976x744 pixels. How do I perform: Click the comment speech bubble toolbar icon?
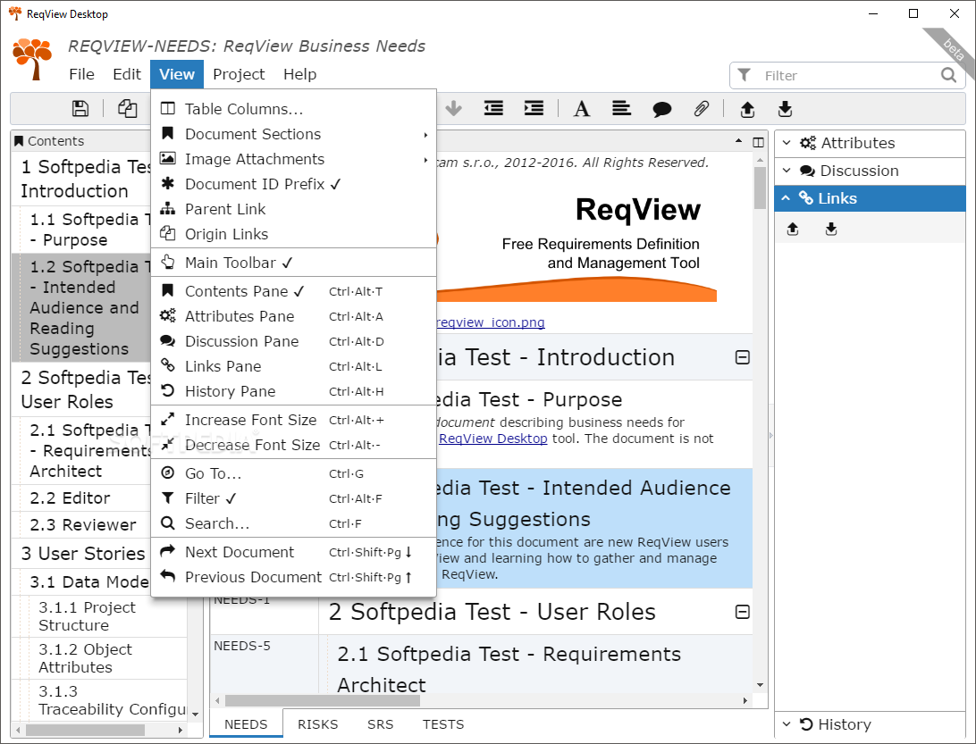(x=661, y=110)
